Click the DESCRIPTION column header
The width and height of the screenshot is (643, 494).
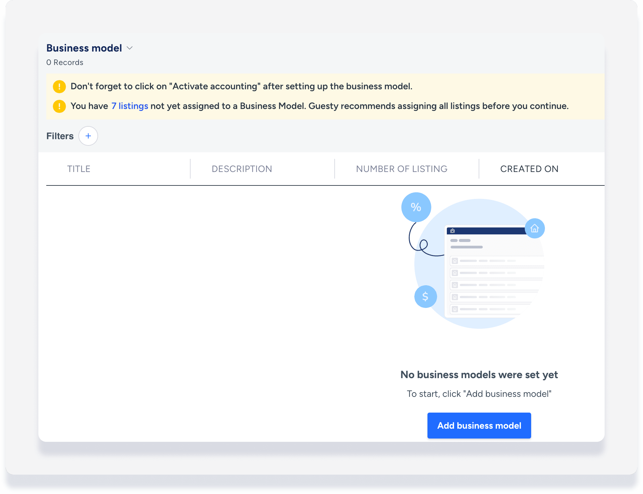click(242, 169)
